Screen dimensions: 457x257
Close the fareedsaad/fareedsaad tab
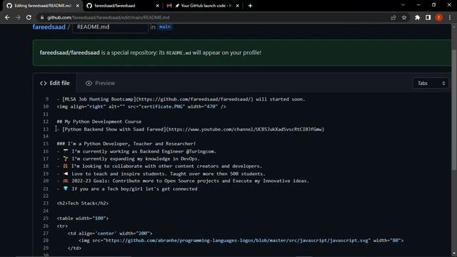(x=157, y=6)
